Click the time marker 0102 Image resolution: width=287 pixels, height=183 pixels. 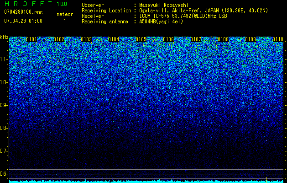[x=59, y=39]
